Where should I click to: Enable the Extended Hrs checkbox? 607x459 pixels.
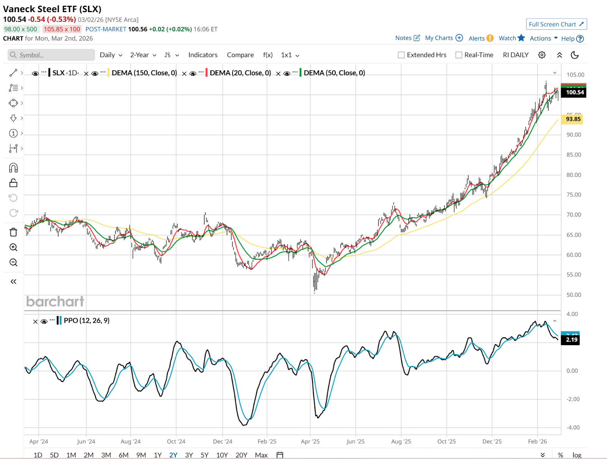point(401,55)
